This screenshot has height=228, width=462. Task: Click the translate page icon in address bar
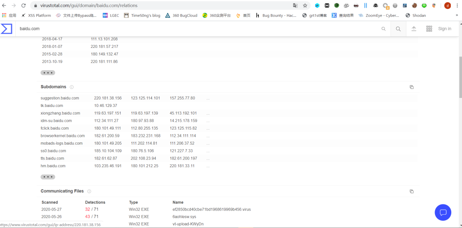(295, 5)
